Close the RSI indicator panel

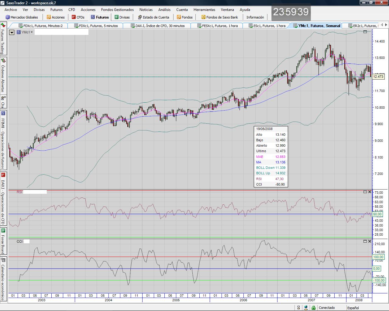click(370, 192)
